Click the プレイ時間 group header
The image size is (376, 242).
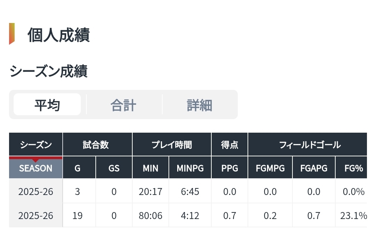click(172, 145)
